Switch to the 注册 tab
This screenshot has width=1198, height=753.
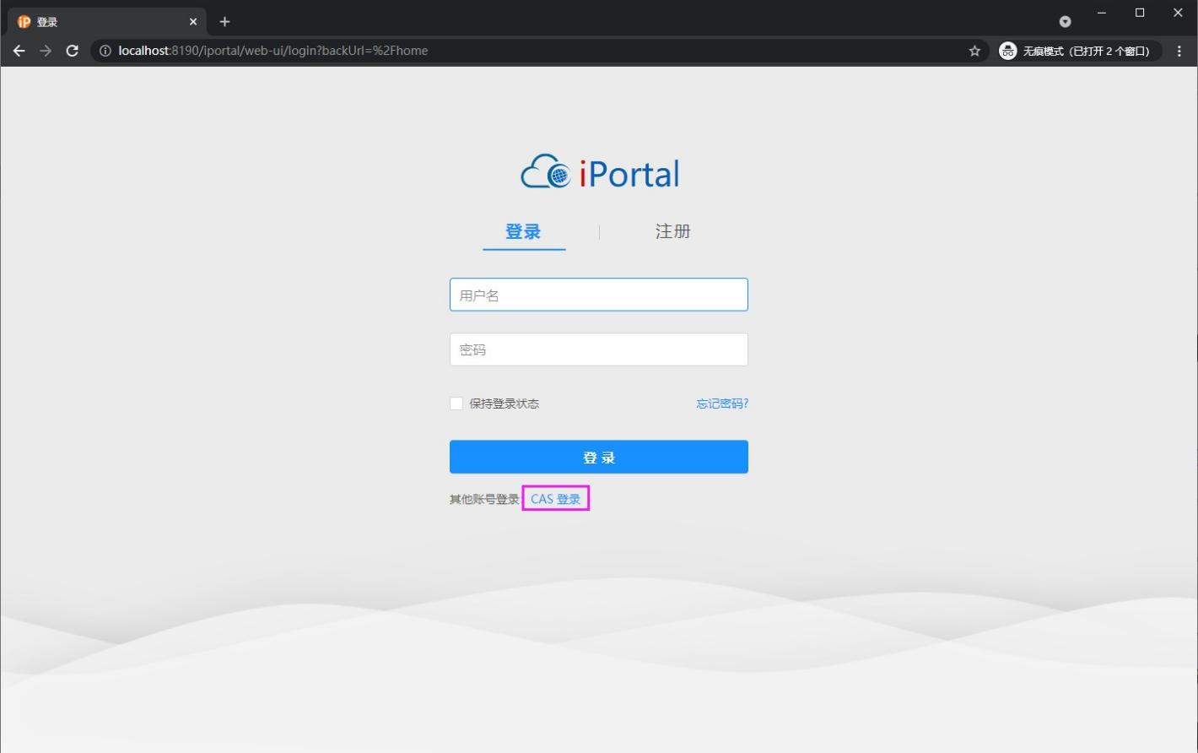673,231
